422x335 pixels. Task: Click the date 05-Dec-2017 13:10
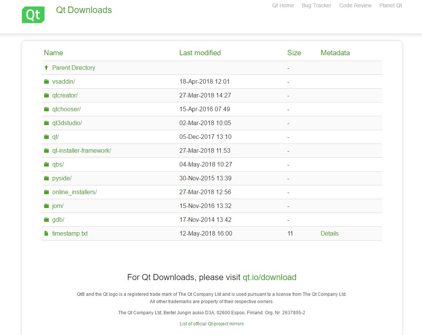click(205, 137)
